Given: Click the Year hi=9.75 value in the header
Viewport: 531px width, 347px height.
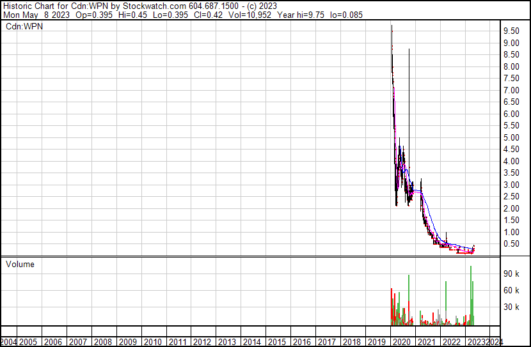Looking at the screenshot, I should point(301,15).
